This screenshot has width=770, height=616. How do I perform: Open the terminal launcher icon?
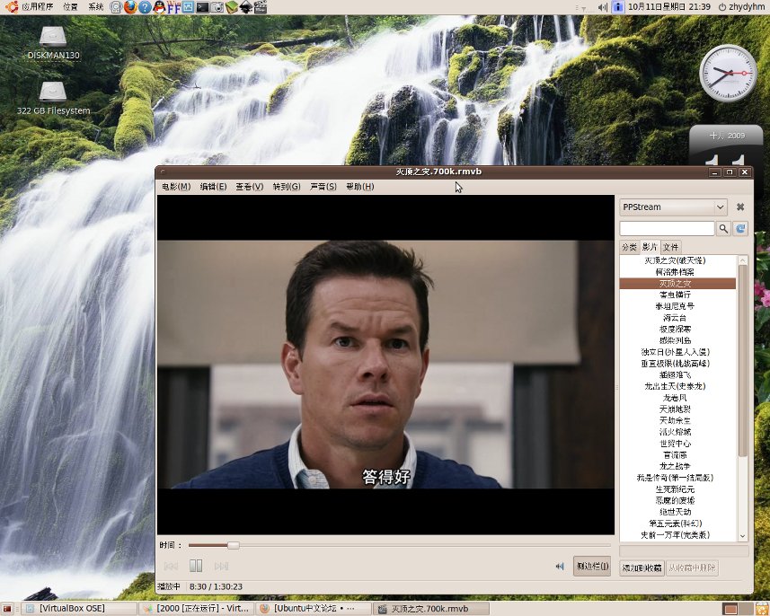[x=202, y=7]
